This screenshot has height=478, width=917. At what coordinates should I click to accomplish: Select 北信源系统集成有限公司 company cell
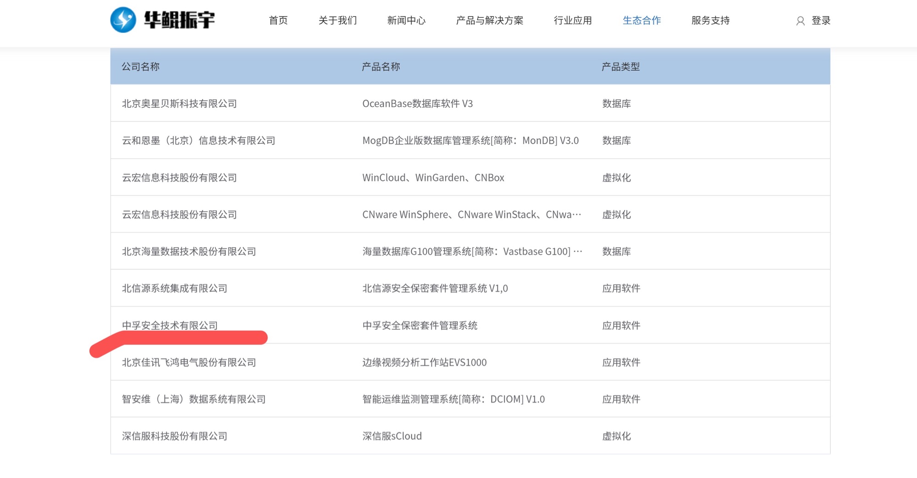(175, 288)
